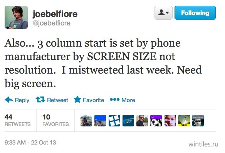The width and height of the screenshot is (225, 153).
Task: Open the yellow cartoon character avatar
Action: point(184,121)
